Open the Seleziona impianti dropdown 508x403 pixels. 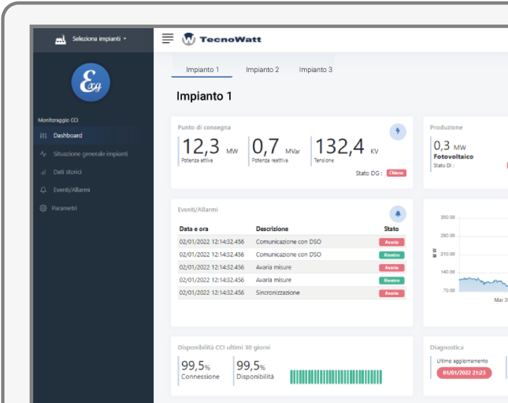coord(99,39)
